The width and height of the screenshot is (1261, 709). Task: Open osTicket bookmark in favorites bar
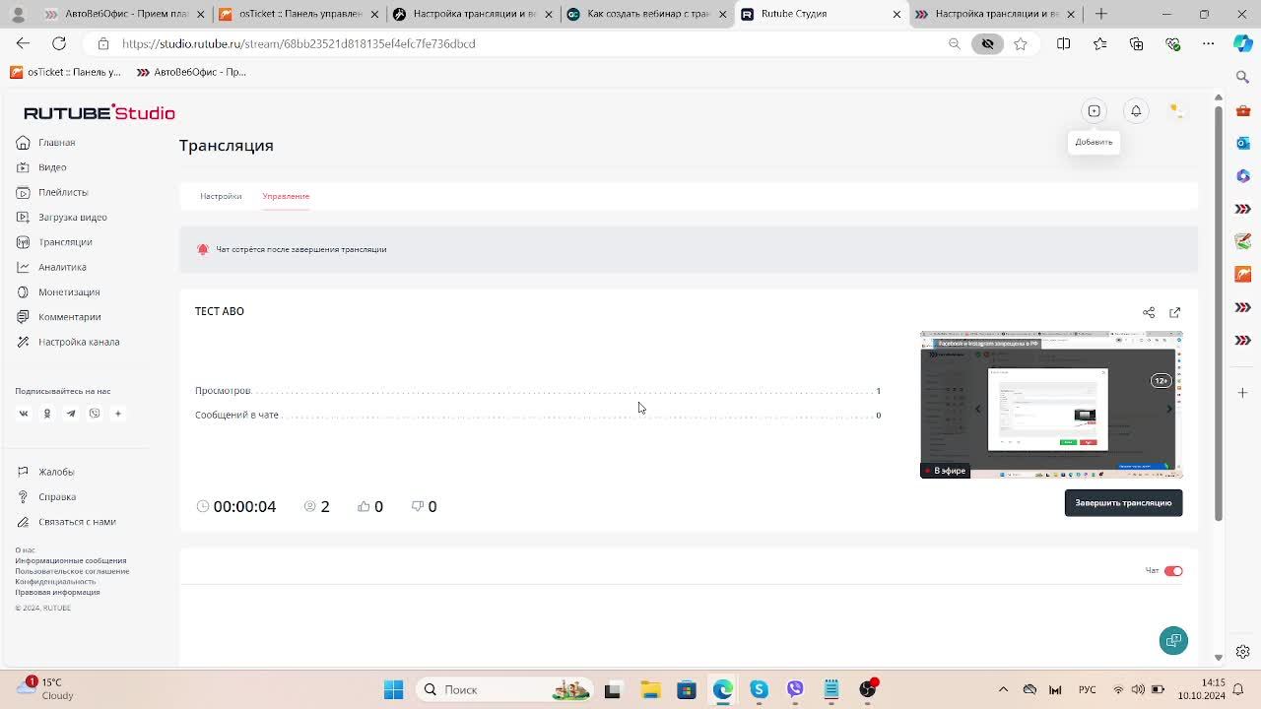65,72
